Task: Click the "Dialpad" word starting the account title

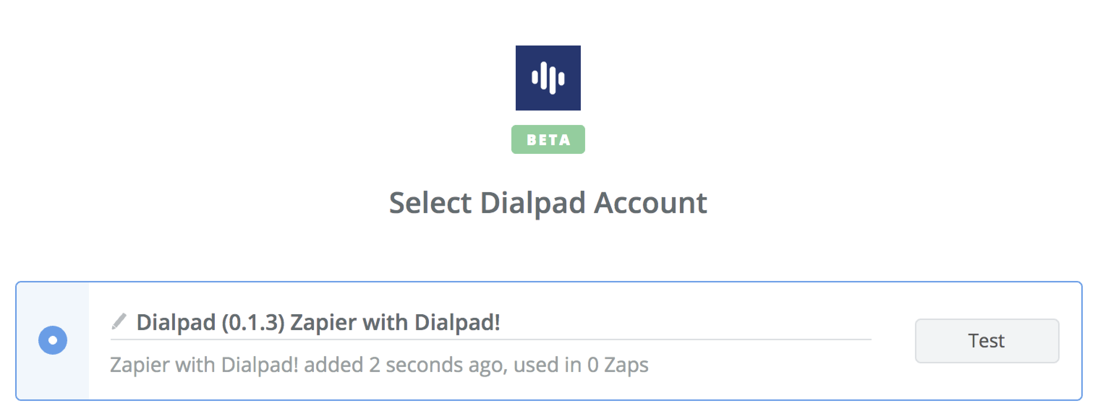Action: (x=175, y=323)
